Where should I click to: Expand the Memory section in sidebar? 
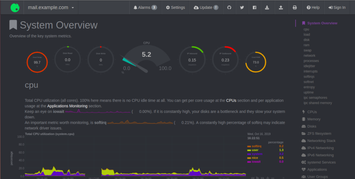point(313,119)
